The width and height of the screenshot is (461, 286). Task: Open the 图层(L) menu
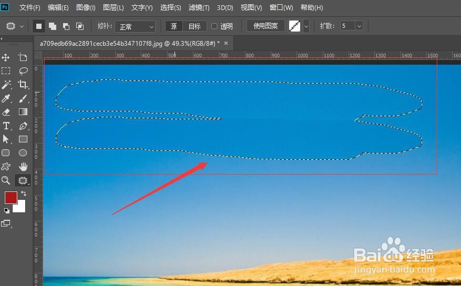[x=113, y=8]
